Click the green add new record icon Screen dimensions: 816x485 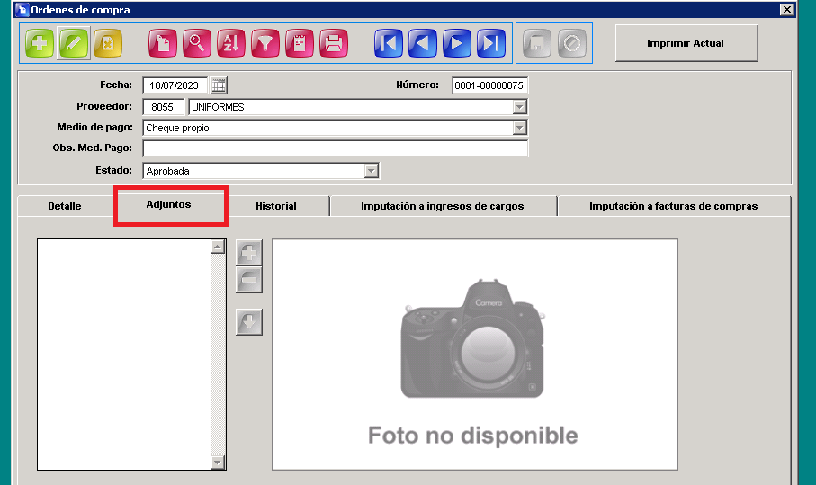pos(40,43)
